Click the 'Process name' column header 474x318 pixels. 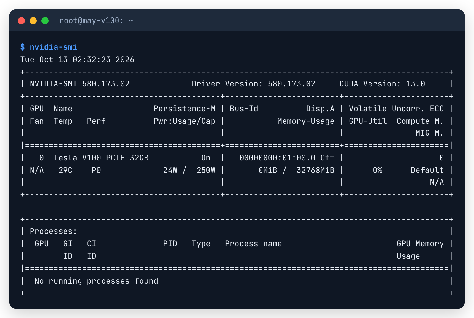pyautogui.click(x=254, y=244)
